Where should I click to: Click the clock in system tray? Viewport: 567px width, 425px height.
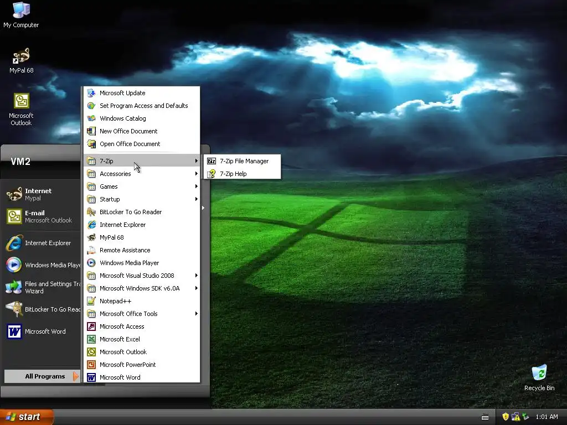547,417
